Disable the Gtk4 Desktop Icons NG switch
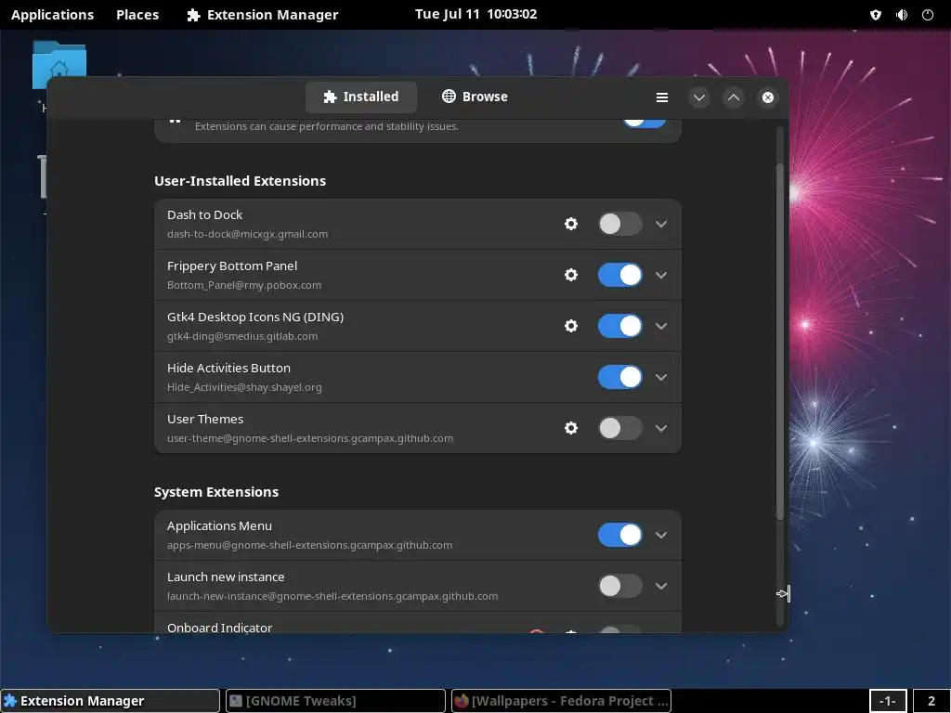Image resolution: width=951 pixels, height=713 pixels. click(619, 326)
